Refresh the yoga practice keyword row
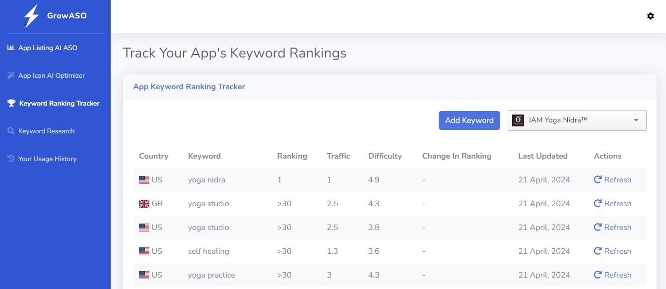Image resolution: width=666 pixels, height=289 pixels. coord(612,275)
